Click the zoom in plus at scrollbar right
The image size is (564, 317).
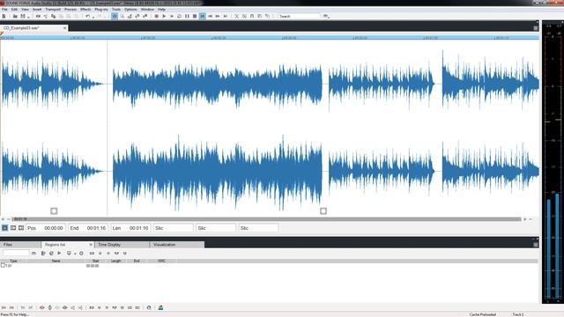click(x=525, y=219)
